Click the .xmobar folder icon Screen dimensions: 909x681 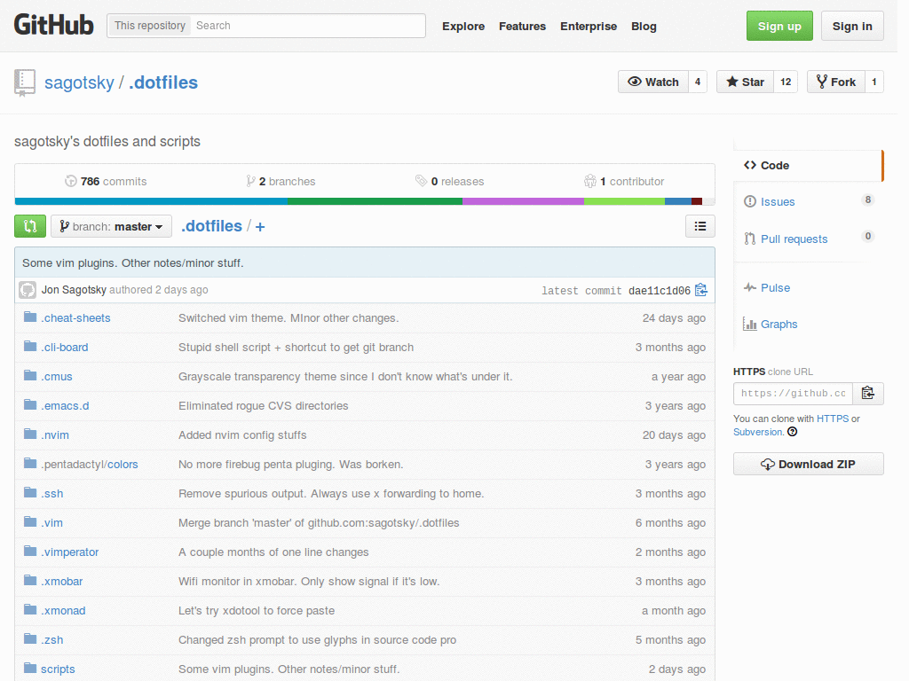pos(30,580)
